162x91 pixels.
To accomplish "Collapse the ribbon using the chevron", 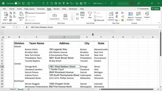I will coord(159,23).
